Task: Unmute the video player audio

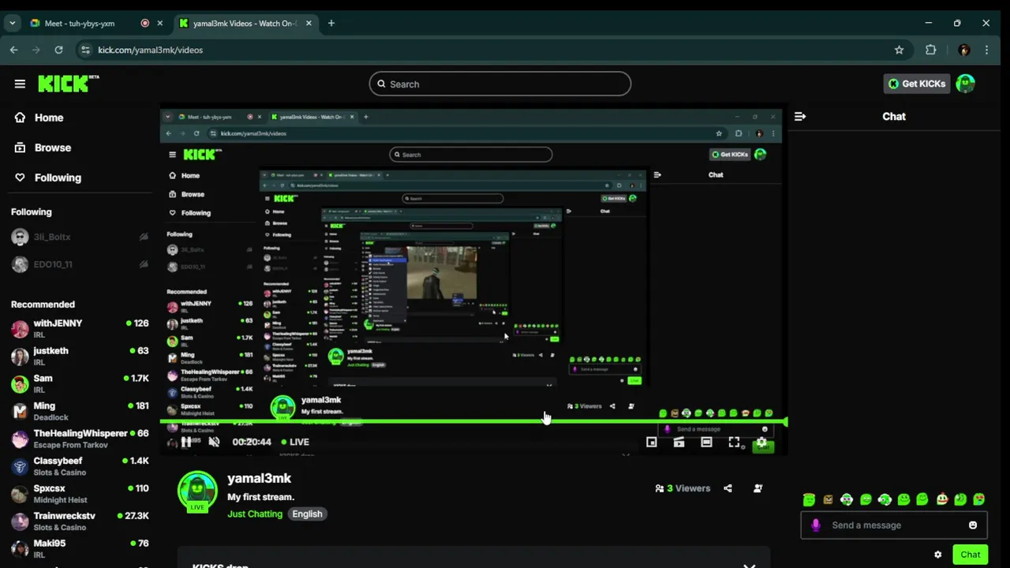Action: point(214,442)
